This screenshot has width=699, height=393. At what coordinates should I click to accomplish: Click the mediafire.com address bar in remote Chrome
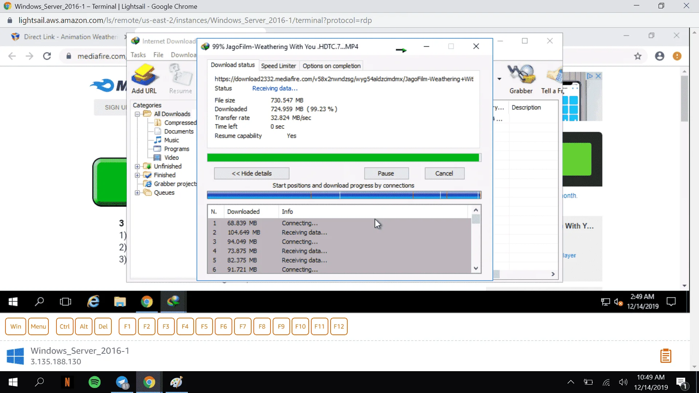click(x=101, y=56)
